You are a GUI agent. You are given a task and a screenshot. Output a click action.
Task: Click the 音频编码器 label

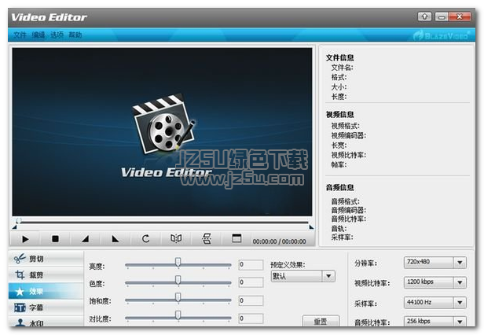point(349,210)
